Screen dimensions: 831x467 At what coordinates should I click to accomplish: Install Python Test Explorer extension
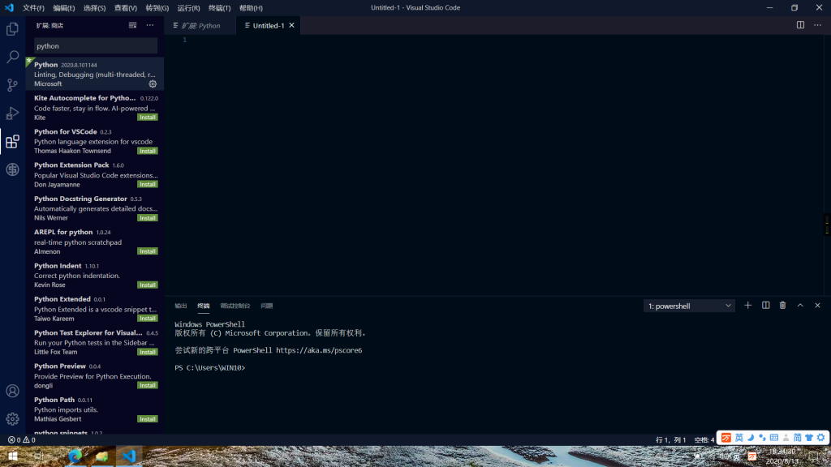click(148, 352)
